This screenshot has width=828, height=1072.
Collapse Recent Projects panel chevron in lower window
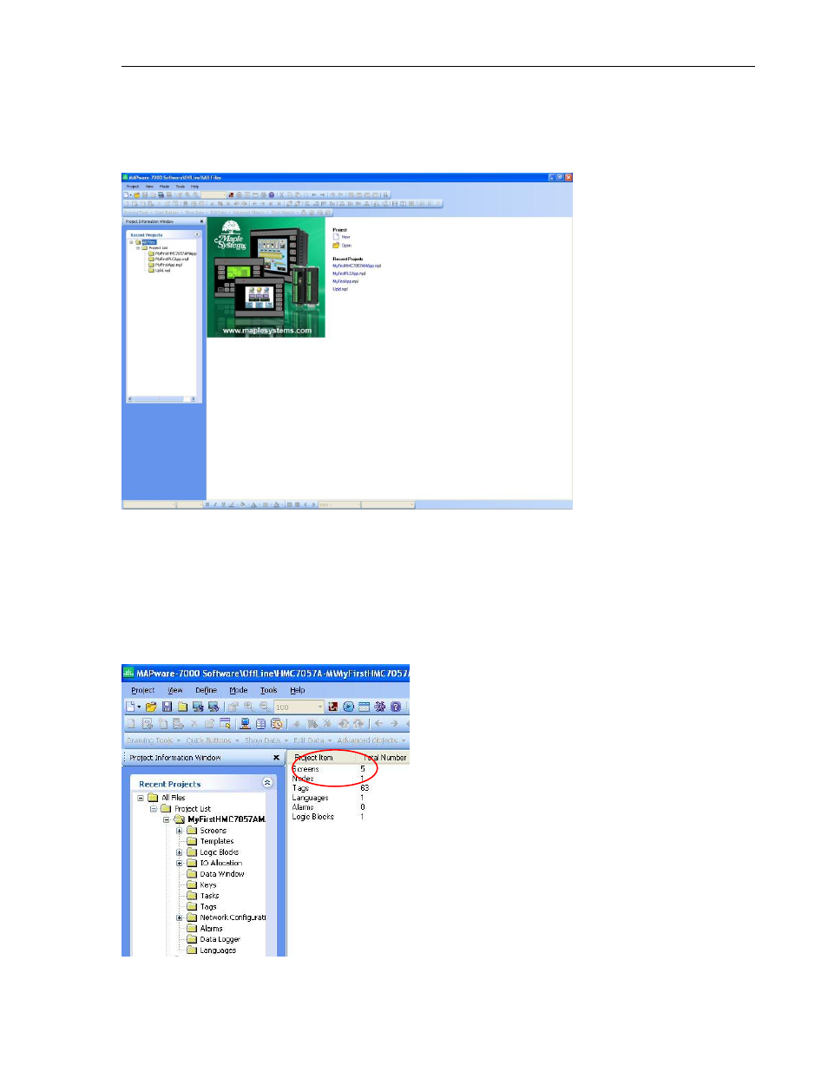pos(267,783)
